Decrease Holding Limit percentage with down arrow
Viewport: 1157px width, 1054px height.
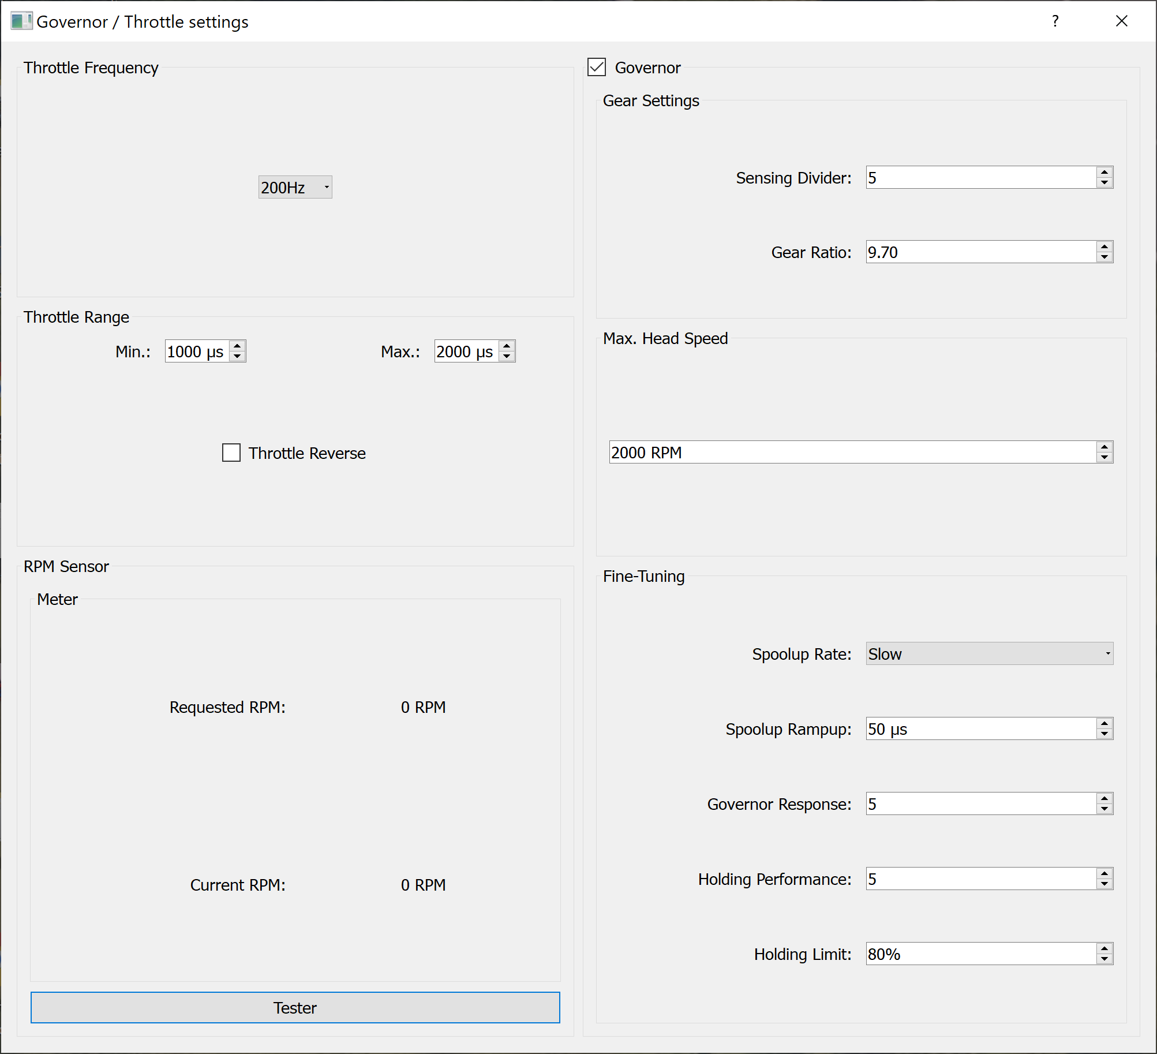pos(1104,959)
